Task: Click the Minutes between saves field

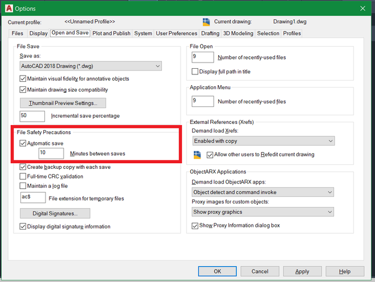Action: click(51, 153)
